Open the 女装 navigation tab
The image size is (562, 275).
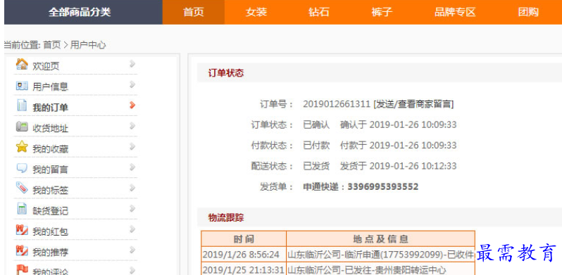[256, 12]
